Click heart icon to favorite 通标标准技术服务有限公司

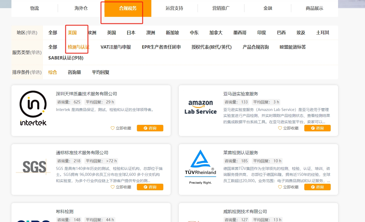click(x=113, y=187)
